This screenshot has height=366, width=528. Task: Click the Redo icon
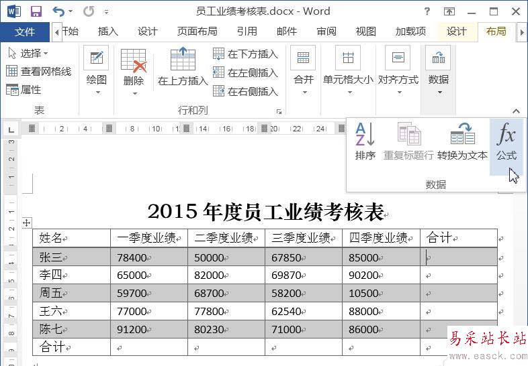pyautogui.click(x=89, y=11)
